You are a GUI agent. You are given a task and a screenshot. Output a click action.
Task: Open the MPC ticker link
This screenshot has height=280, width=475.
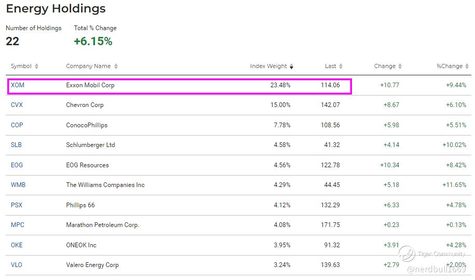[x=18, y=225]
